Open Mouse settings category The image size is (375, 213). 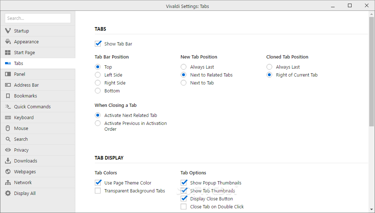click(38, 128)
